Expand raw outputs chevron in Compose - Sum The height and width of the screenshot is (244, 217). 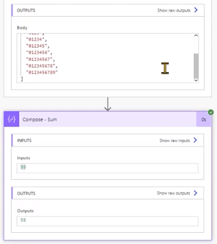point(195,193)
